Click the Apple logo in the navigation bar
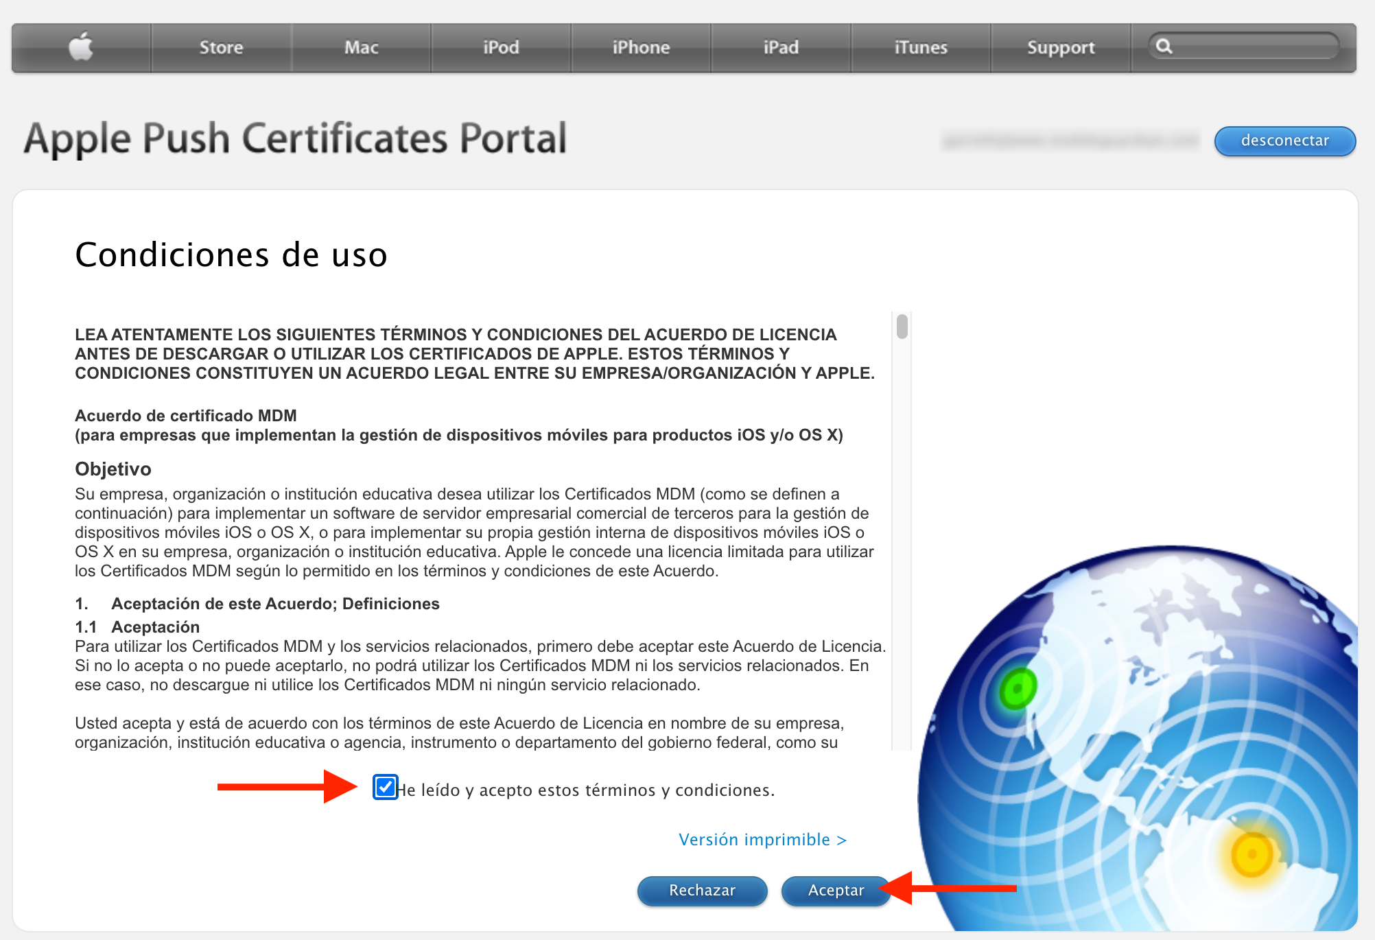This screenshot has height=940, width=1375. [81, 47]
